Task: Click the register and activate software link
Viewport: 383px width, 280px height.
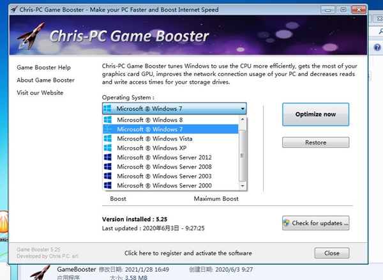Action: coord(188,253)
